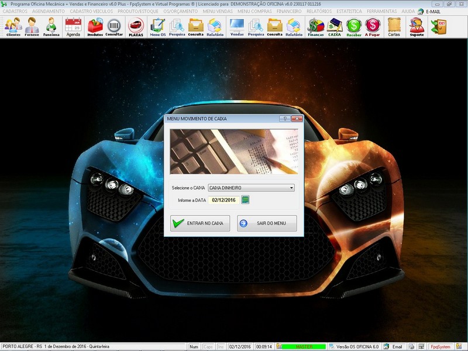This screenshot has width=468, height=351.
Task: Click the green Exit door icon
Action: point(438,26)
